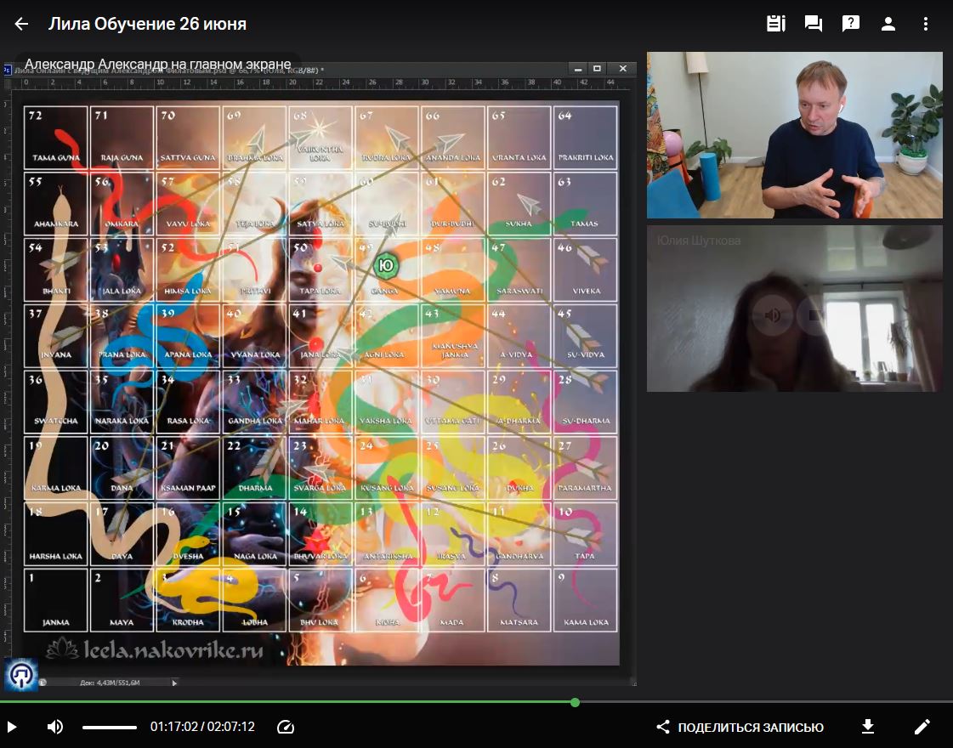Open the notes clipboard panel icon
Viewport: 953px width, 748px height.
[775, 24]
